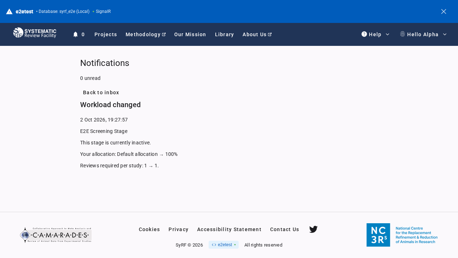Expand the Hello Alpha account chevron

445,34
